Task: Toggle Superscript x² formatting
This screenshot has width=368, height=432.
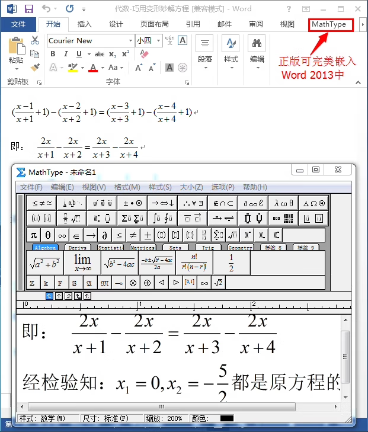Action: [x=126, y=54]
